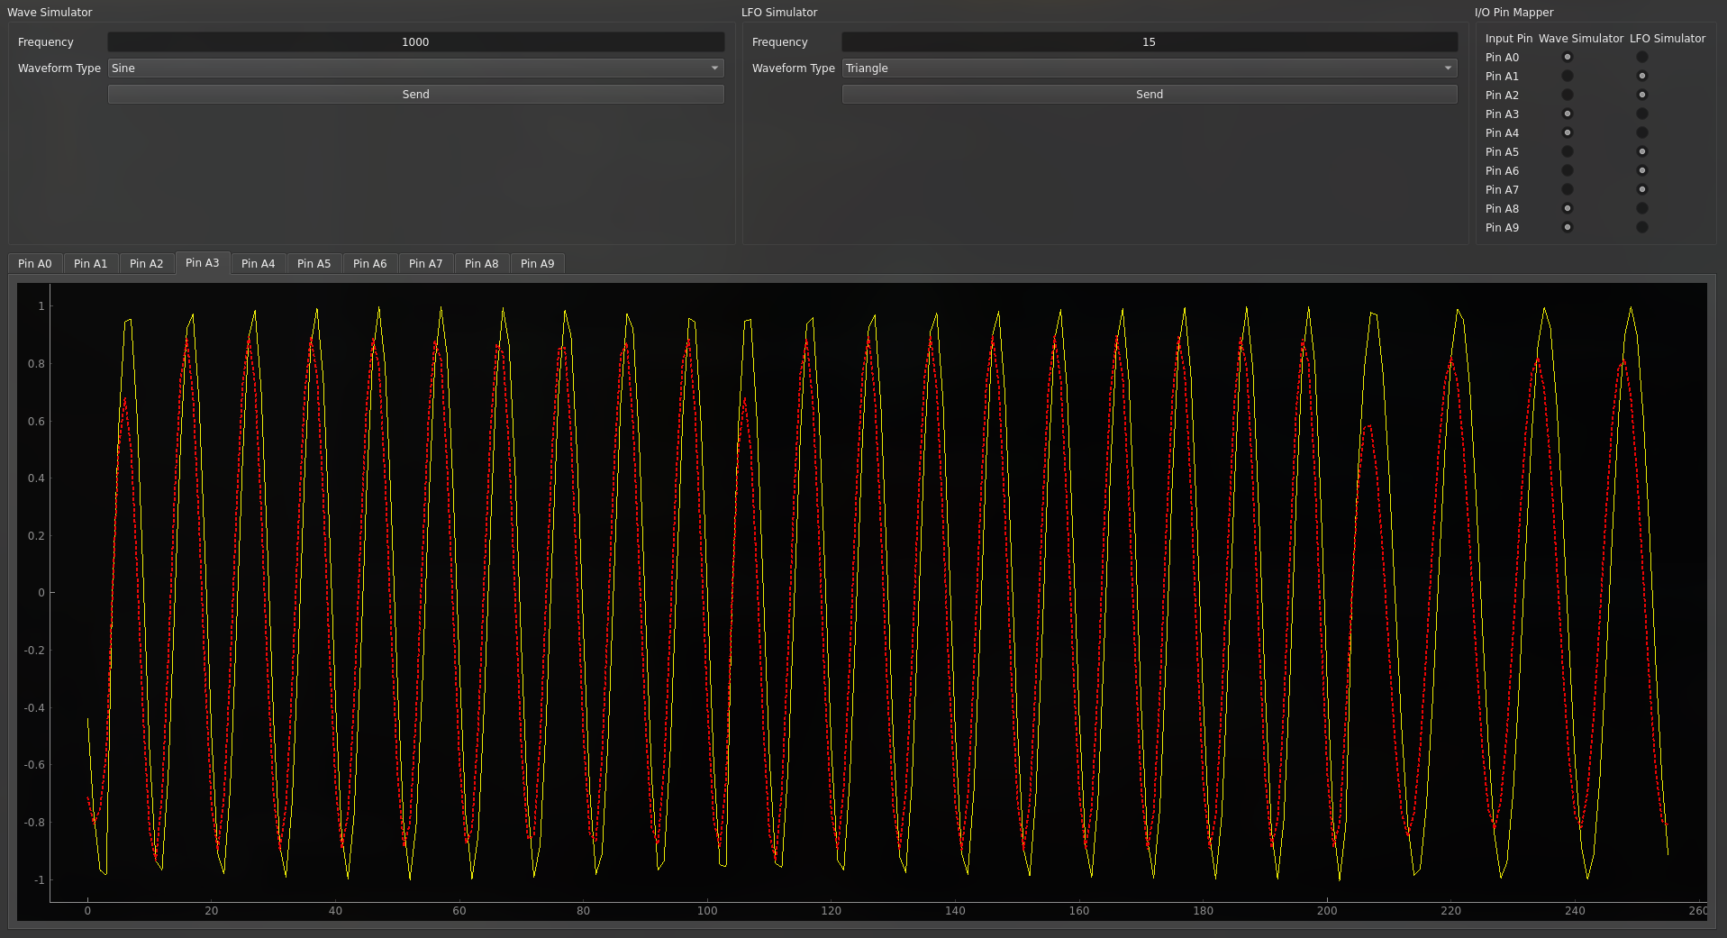Select Wave Simulator radio for Pin A6
Viewport: 1727px width, 938px height.
pyautogui.click(x=1568, y=170)
